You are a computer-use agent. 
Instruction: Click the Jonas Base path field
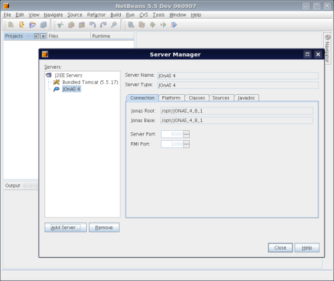click(x=236, y=120)
